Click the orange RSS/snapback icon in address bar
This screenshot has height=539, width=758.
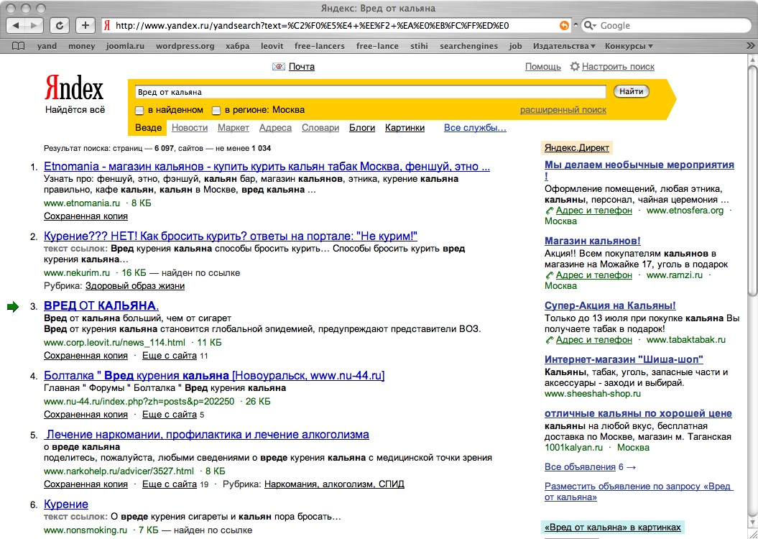(564, 25)
